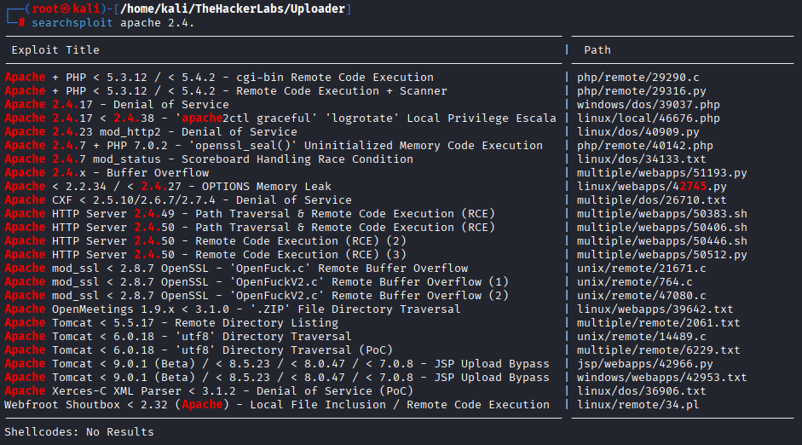Image resolution: width=802 pixels, height=445 pixels.
Task: Select the multiple/webapps/50383.sh path
Action: pos(661,214)
